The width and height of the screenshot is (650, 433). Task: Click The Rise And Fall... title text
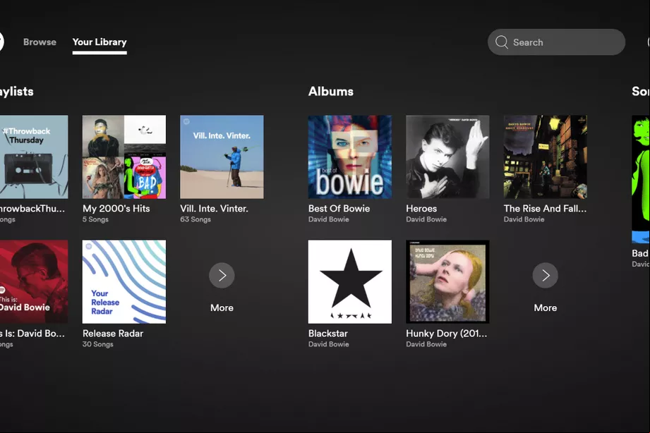545,209
